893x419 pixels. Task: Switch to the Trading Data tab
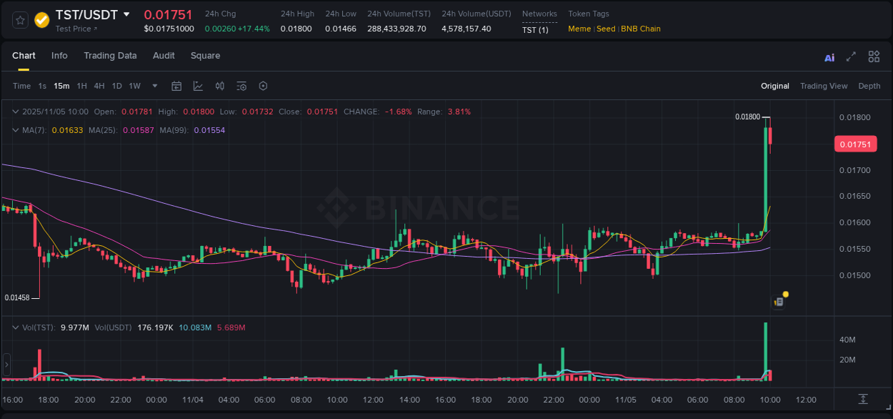[110, 56]
